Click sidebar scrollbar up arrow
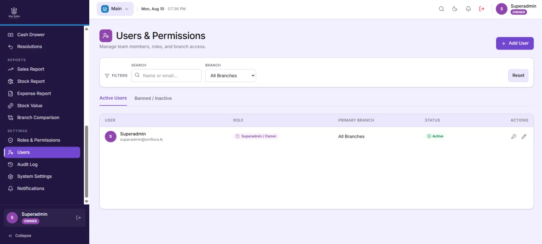 (x=86, y=29)
